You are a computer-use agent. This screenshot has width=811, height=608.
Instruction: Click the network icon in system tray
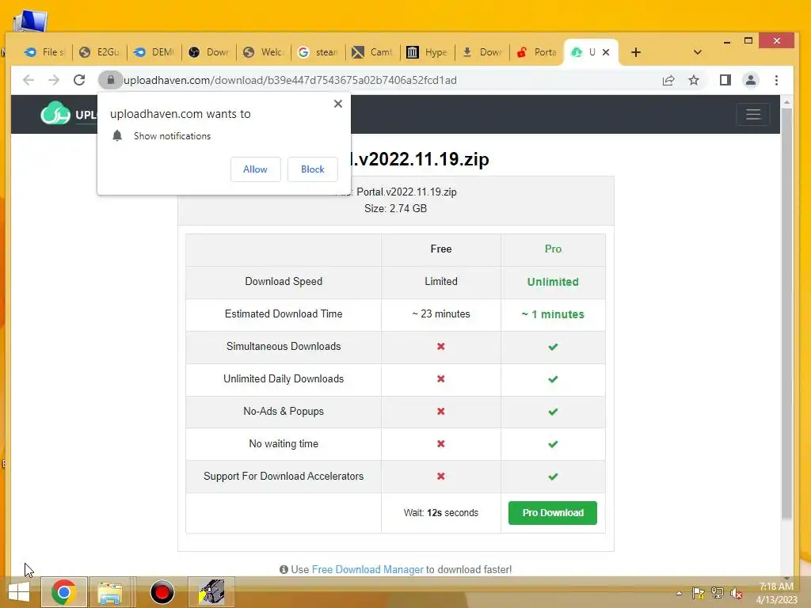pyautogui.click(x=717, y=593)
